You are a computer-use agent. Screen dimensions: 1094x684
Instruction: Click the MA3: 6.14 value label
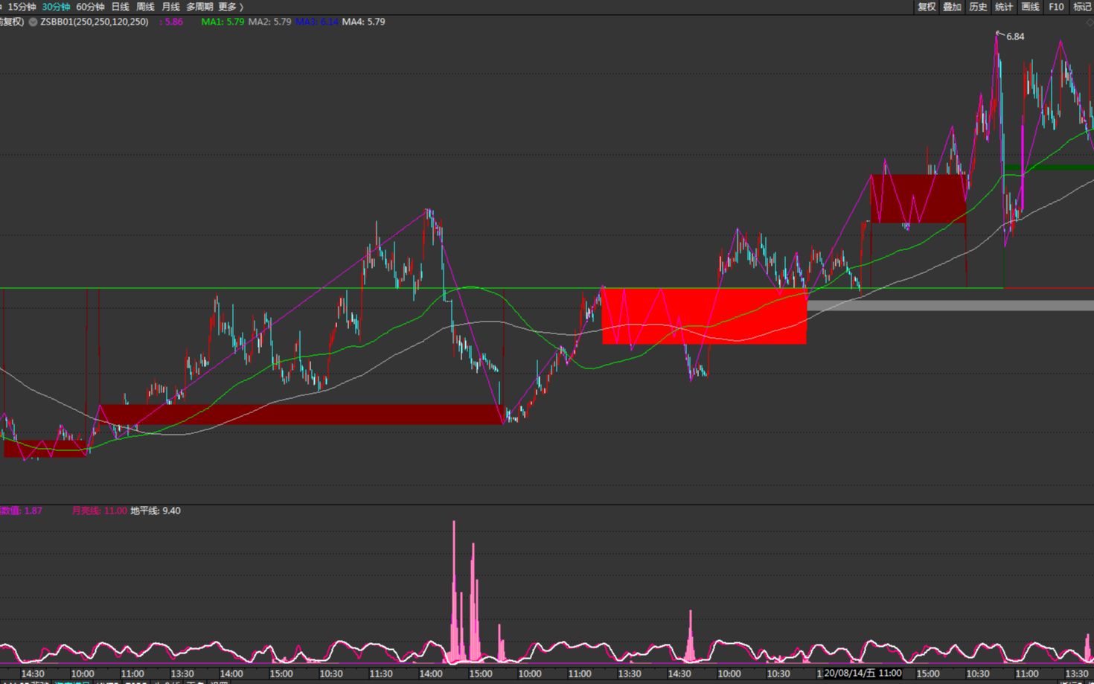coord(316,22)
